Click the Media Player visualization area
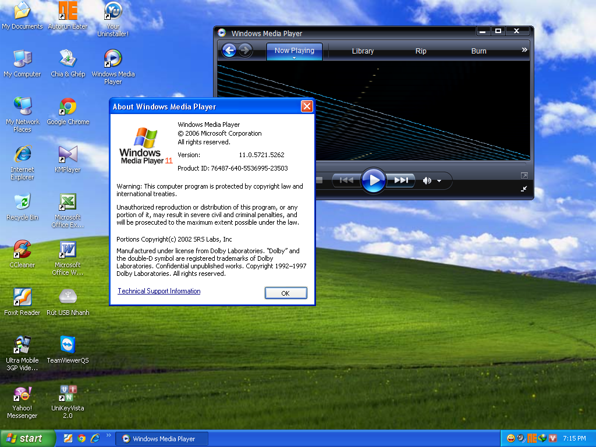 tap(374, 110)
